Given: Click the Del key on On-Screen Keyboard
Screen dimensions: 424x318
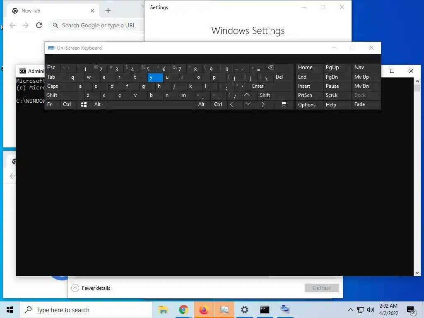Looking at the screenshot, I should coord(283,77).
